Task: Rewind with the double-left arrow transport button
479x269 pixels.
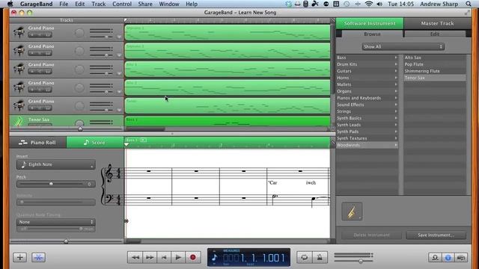Action: (x=135, y=257)
